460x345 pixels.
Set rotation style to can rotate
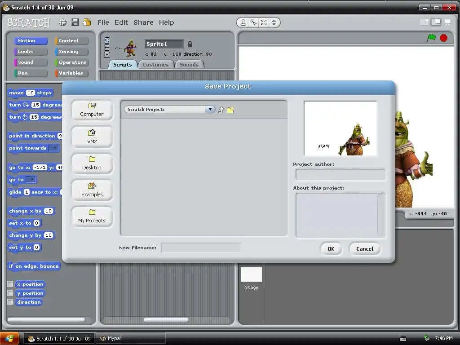click(107, 40)
